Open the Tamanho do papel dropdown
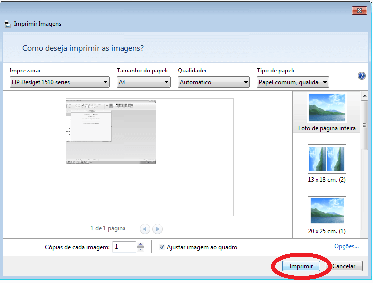This screenshot has width=373, height=283. click(143, 82)
